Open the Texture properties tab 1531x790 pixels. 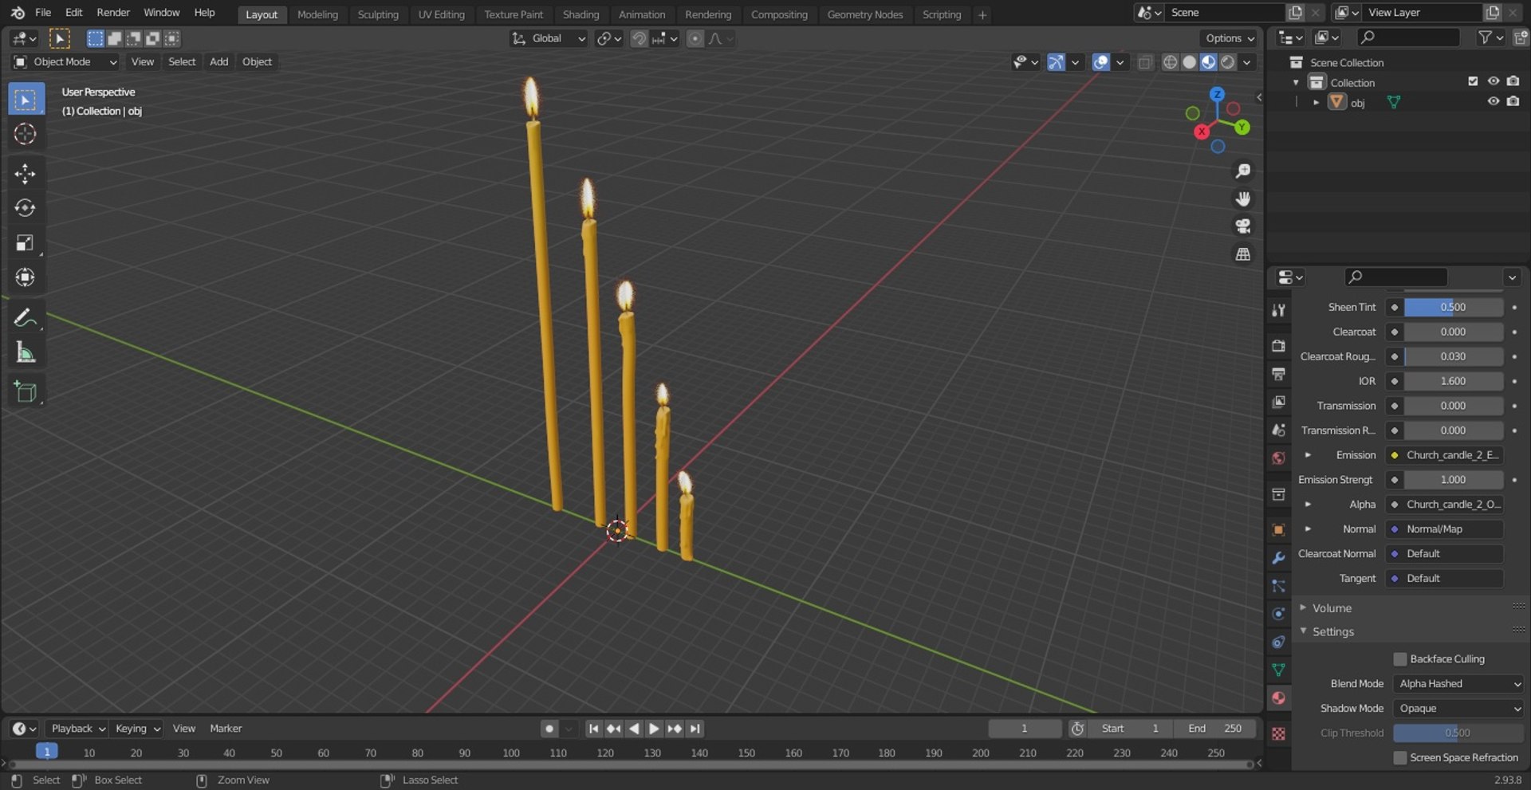point(1278,734)
